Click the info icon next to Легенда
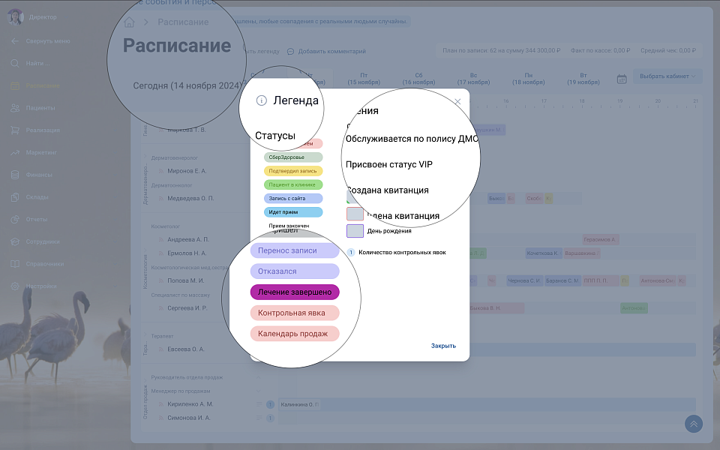Screen dimensions: 720x450 click(261, 100)
